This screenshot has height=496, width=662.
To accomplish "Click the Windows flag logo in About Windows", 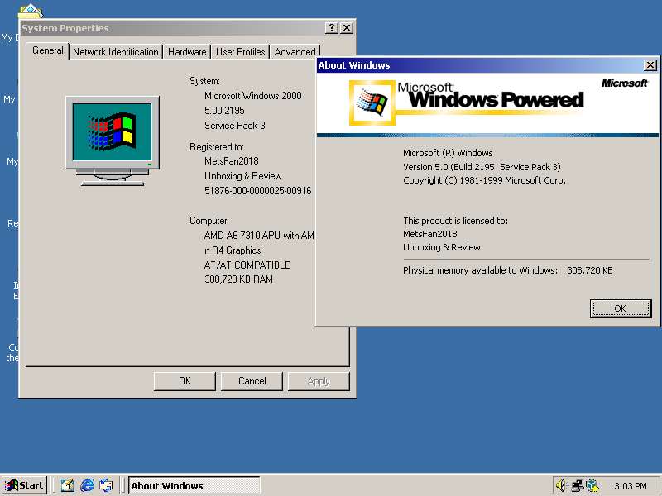I will coord(372,103).
